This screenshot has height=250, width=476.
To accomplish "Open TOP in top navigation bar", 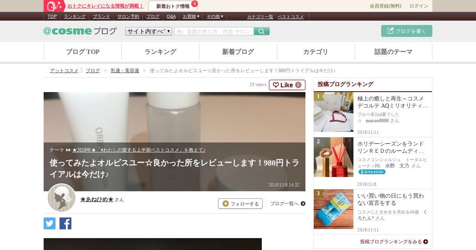I will tap(52, 16).
